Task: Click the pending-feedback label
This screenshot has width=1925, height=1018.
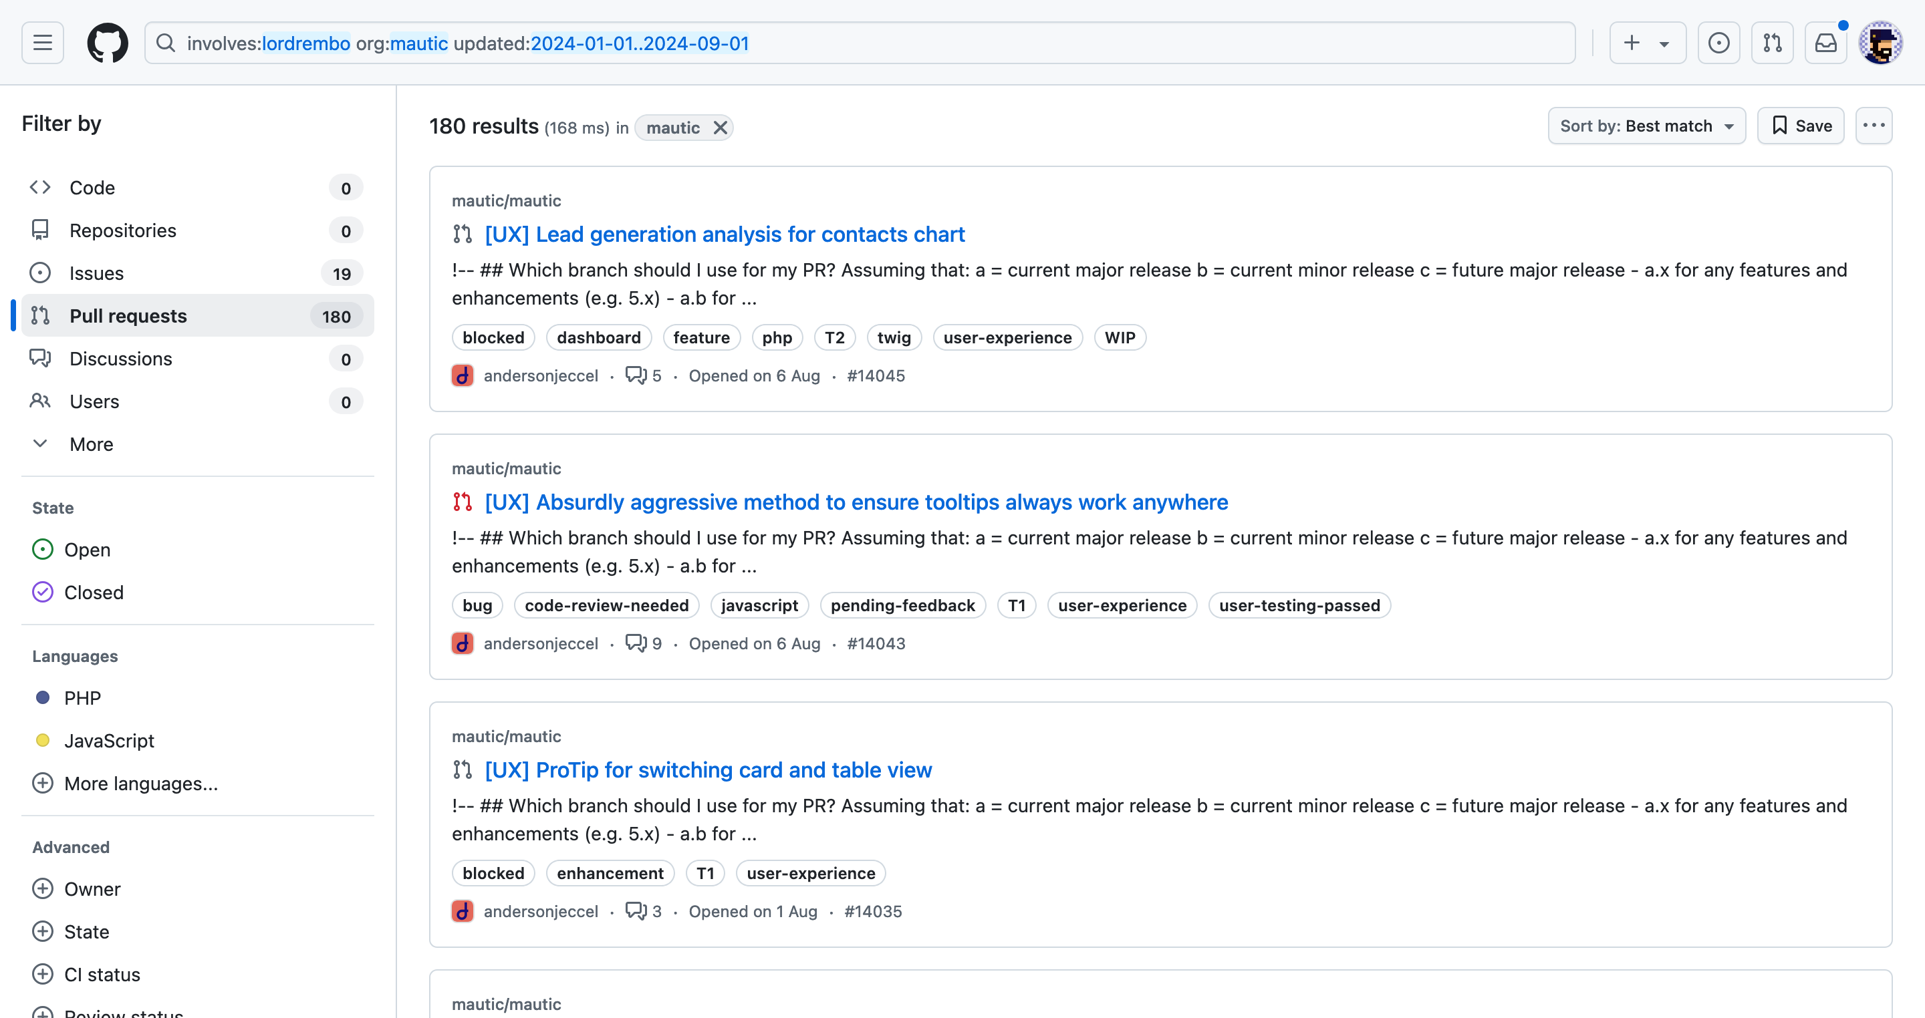Action: coord(902,605)
